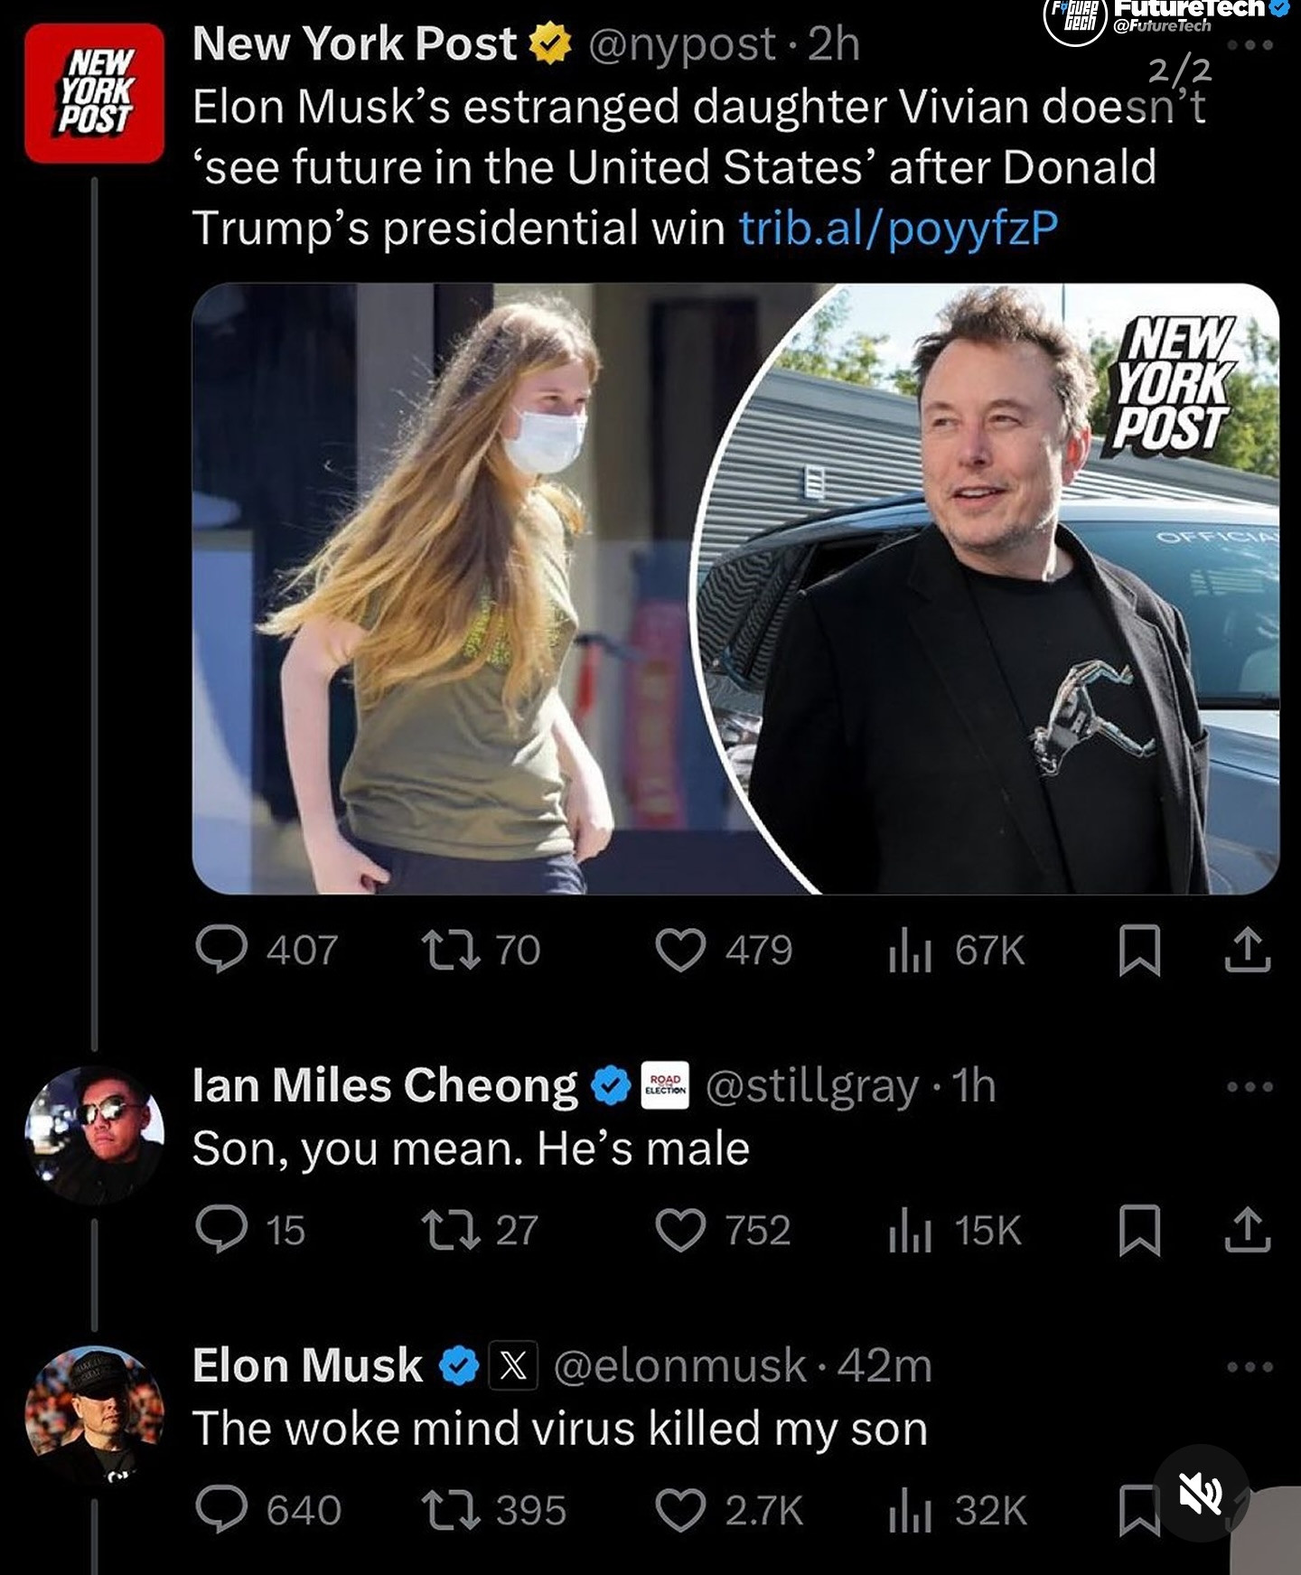The height and width of the screenshot is (1575, 1301).
Task: Open more options on Ian Miles Cheong reply
Action: [x=1250, y=1086]
